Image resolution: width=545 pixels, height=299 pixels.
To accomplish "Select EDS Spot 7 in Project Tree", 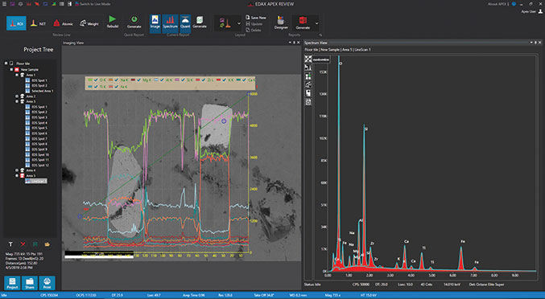I will (39, 138).
